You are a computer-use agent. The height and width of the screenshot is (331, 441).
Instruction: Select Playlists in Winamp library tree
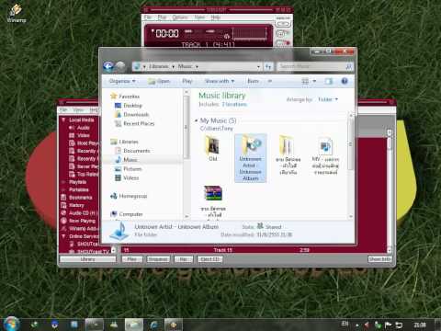(74, 182)
